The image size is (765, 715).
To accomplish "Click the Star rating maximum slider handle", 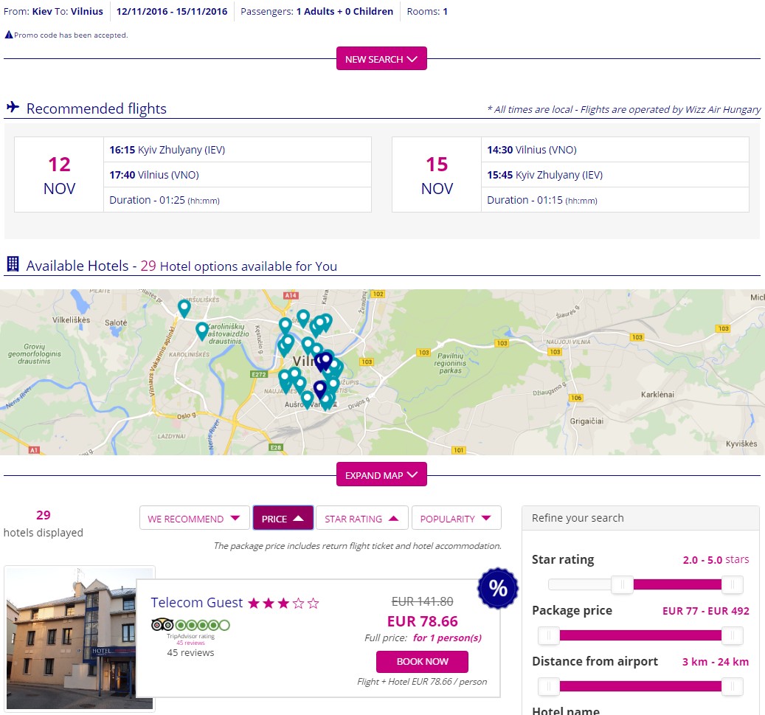I will click(x=732, y=584).
